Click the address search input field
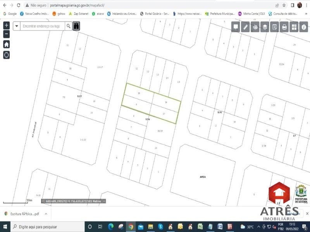This screenshot has height=232, width=310. 42,26
